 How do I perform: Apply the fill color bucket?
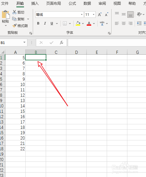pos(78,23)
